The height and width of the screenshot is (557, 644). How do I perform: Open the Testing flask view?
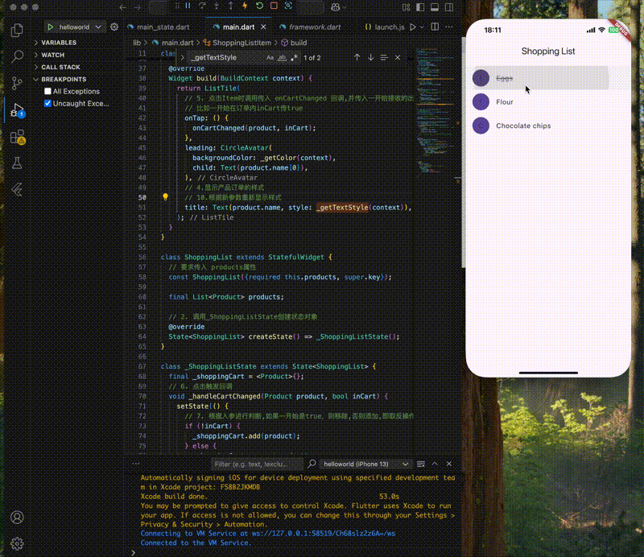[x=17, y=163]
